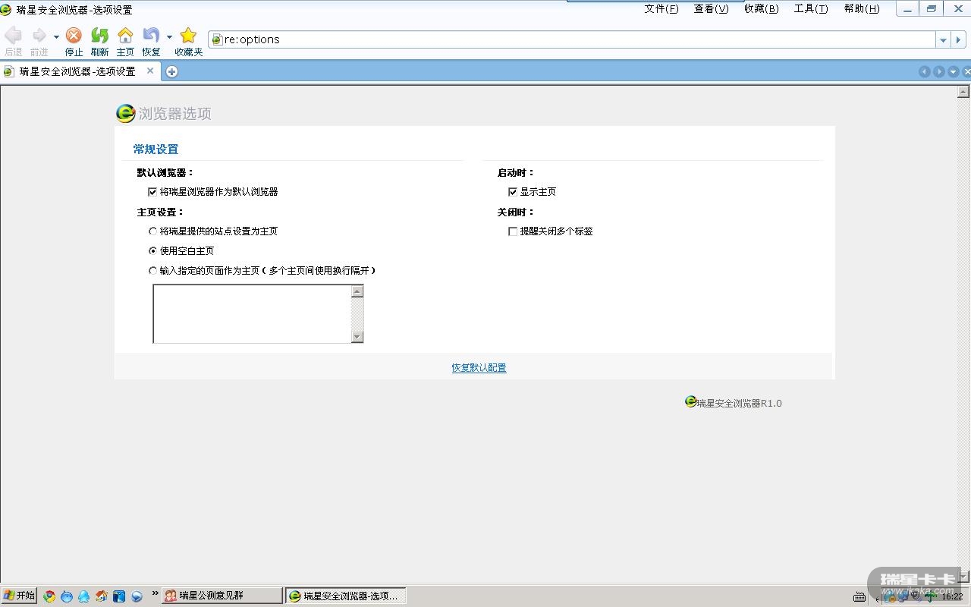971x607 pixels.
Task: Click the 主页设置： label
Action: (161, 212)
